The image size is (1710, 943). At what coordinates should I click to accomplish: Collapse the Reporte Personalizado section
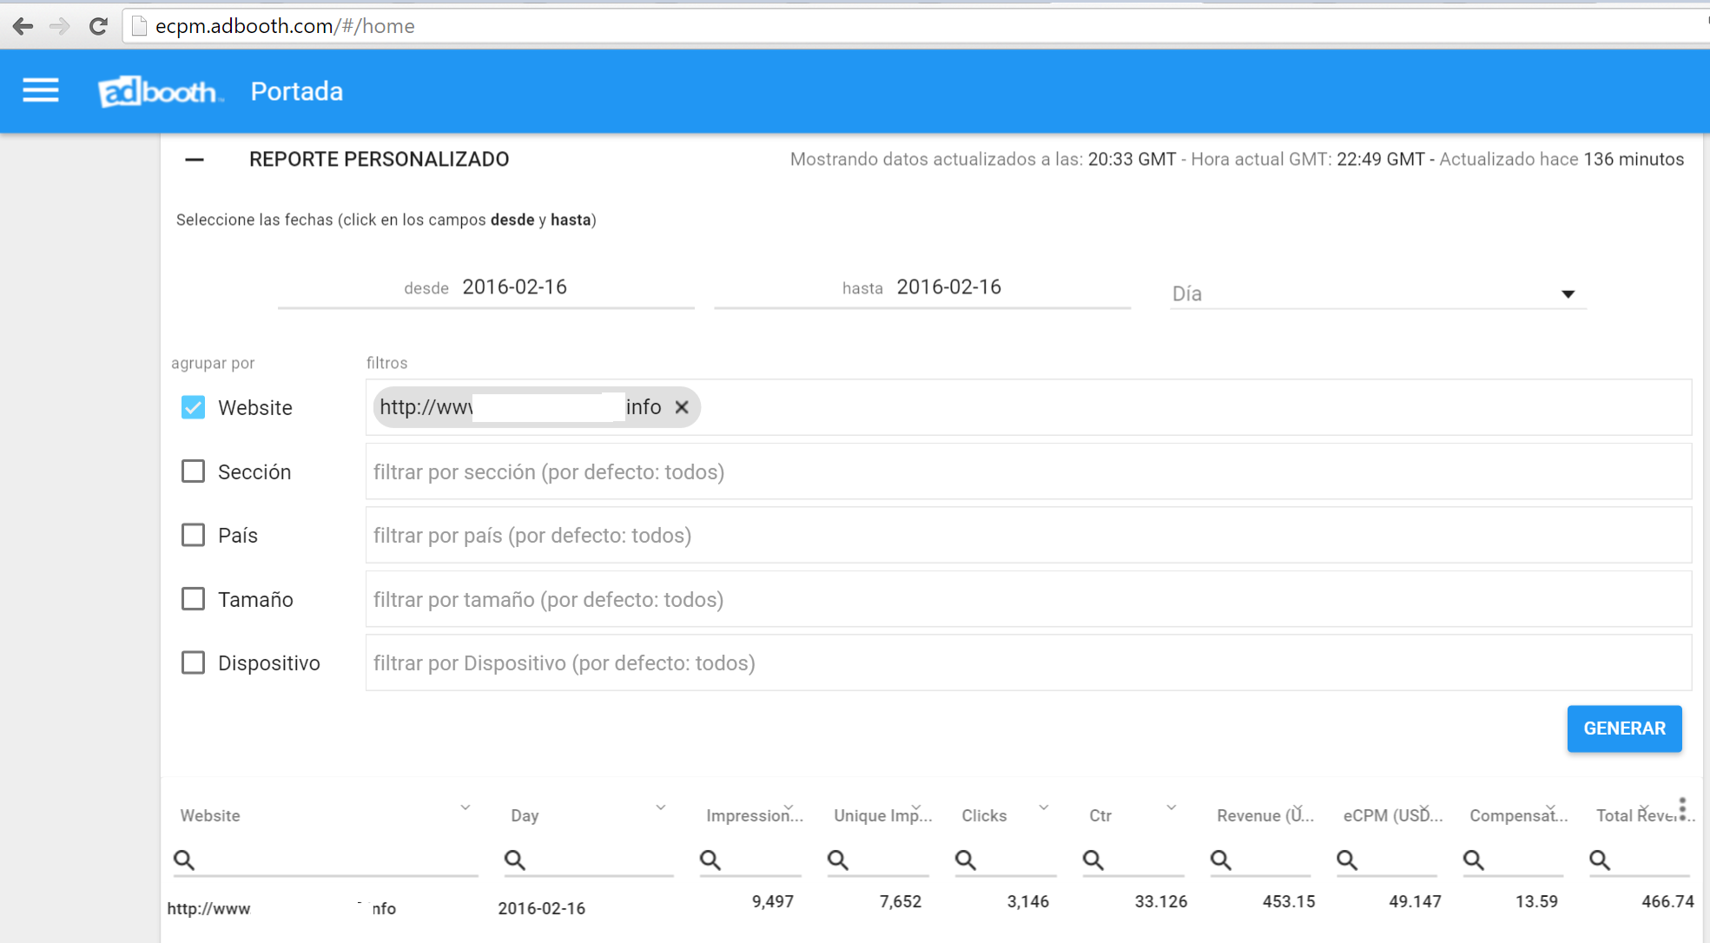coord(195,160)
